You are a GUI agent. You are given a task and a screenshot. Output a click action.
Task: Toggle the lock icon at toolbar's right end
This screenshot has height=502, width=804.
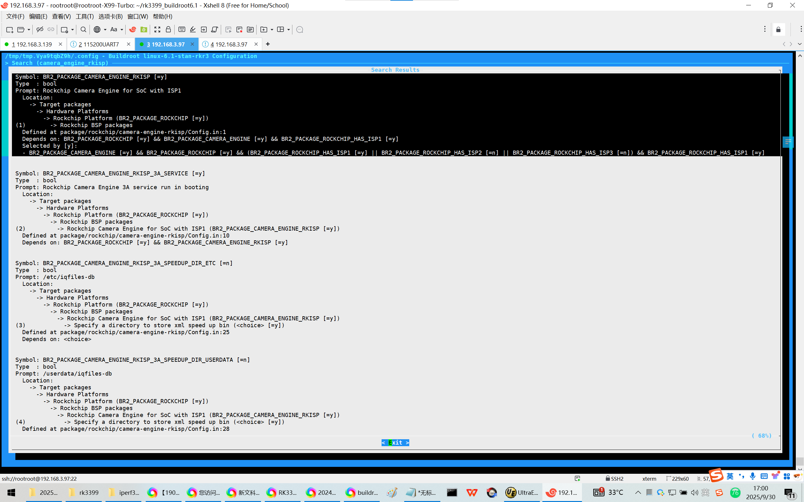tap(779, 29)
